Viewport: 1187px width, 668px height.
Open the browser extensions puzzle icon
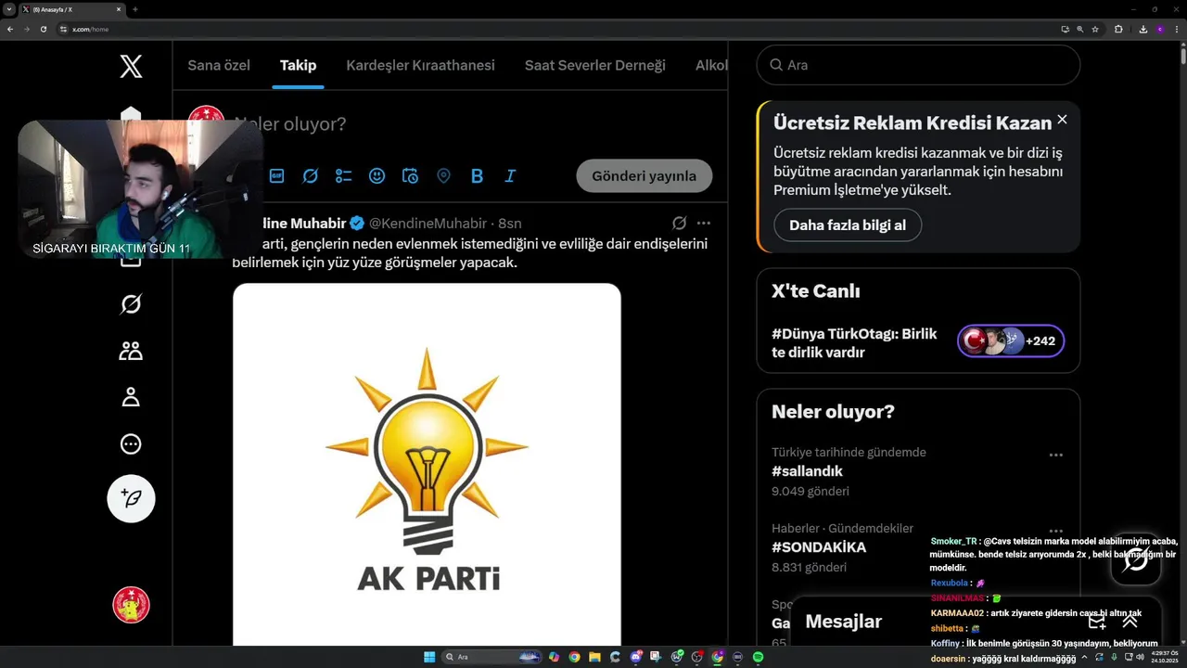point(1118,29)
